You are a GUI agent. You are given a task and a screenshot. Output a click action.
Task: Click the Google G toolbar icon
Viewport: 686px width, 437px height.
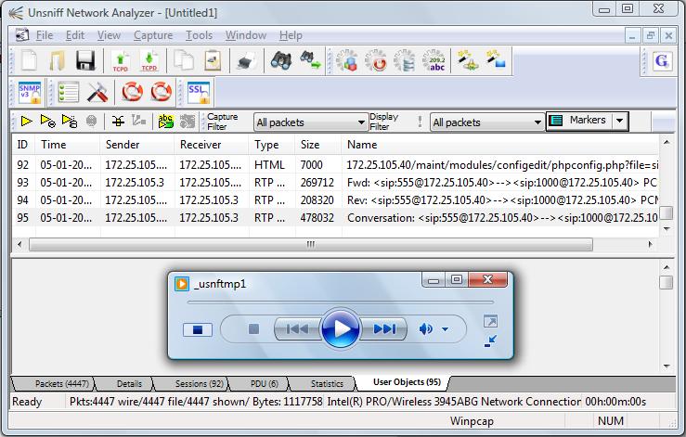point(662,60)
